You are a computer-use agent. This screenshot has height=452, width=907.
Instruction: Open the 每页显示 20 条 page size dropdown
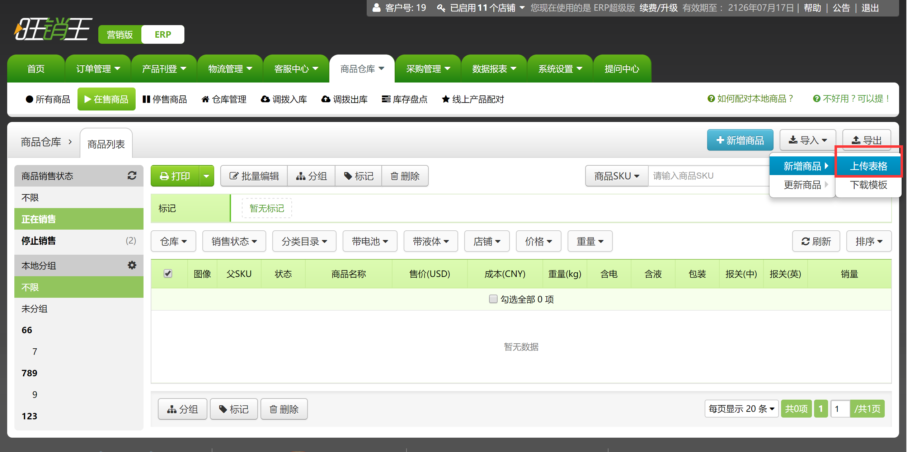point(741,409)
